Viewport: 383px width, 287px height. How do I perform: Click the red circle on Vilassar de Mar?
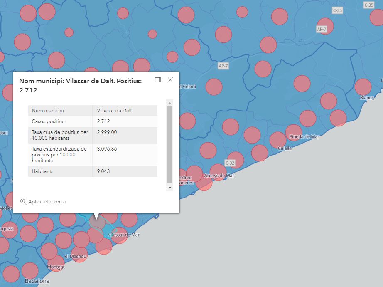119,235
